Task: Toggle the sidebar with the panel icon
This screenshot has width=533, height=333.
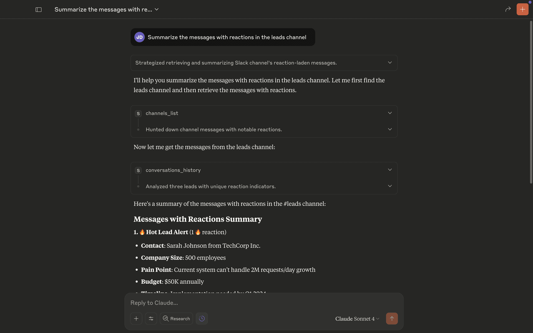Action: click(x=38, y=9)
